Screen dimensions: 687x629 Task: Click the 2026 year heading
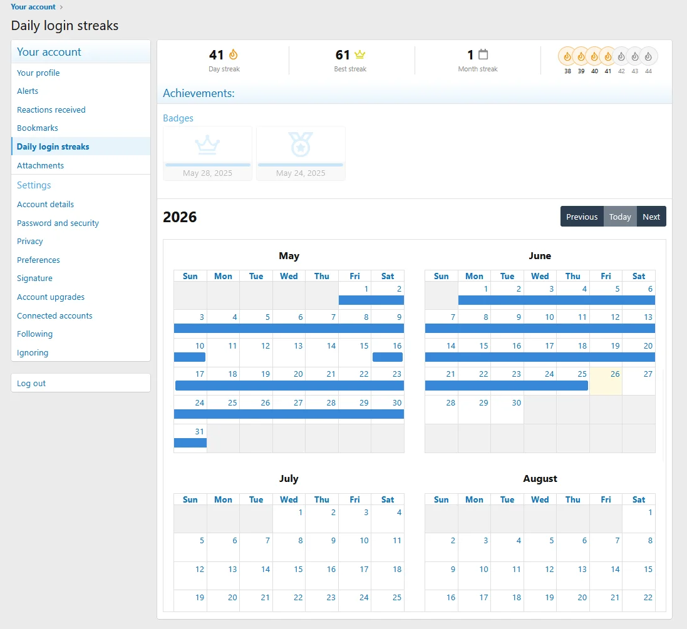(x=180, y=217)
